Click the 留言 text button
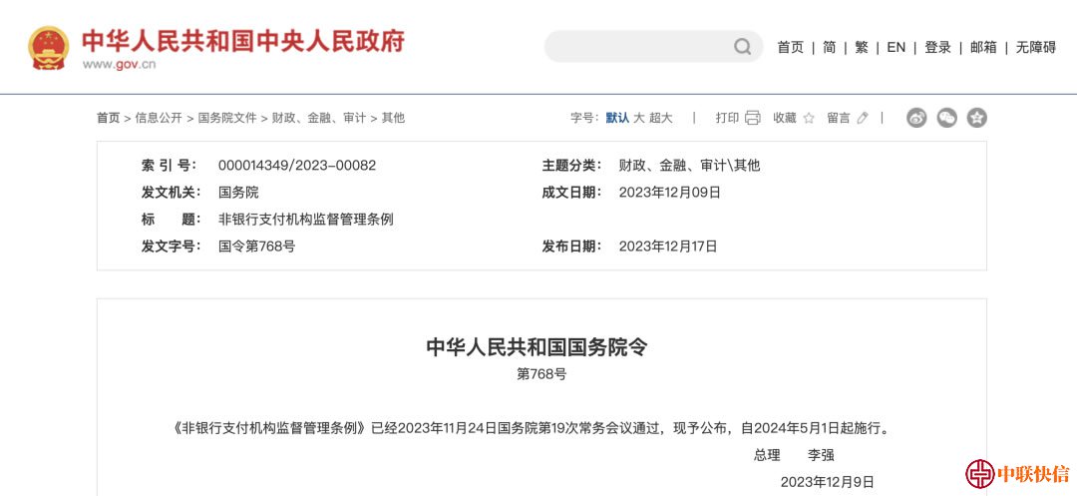This screenshot has height=496, width=1077. (x=839, y=118)
